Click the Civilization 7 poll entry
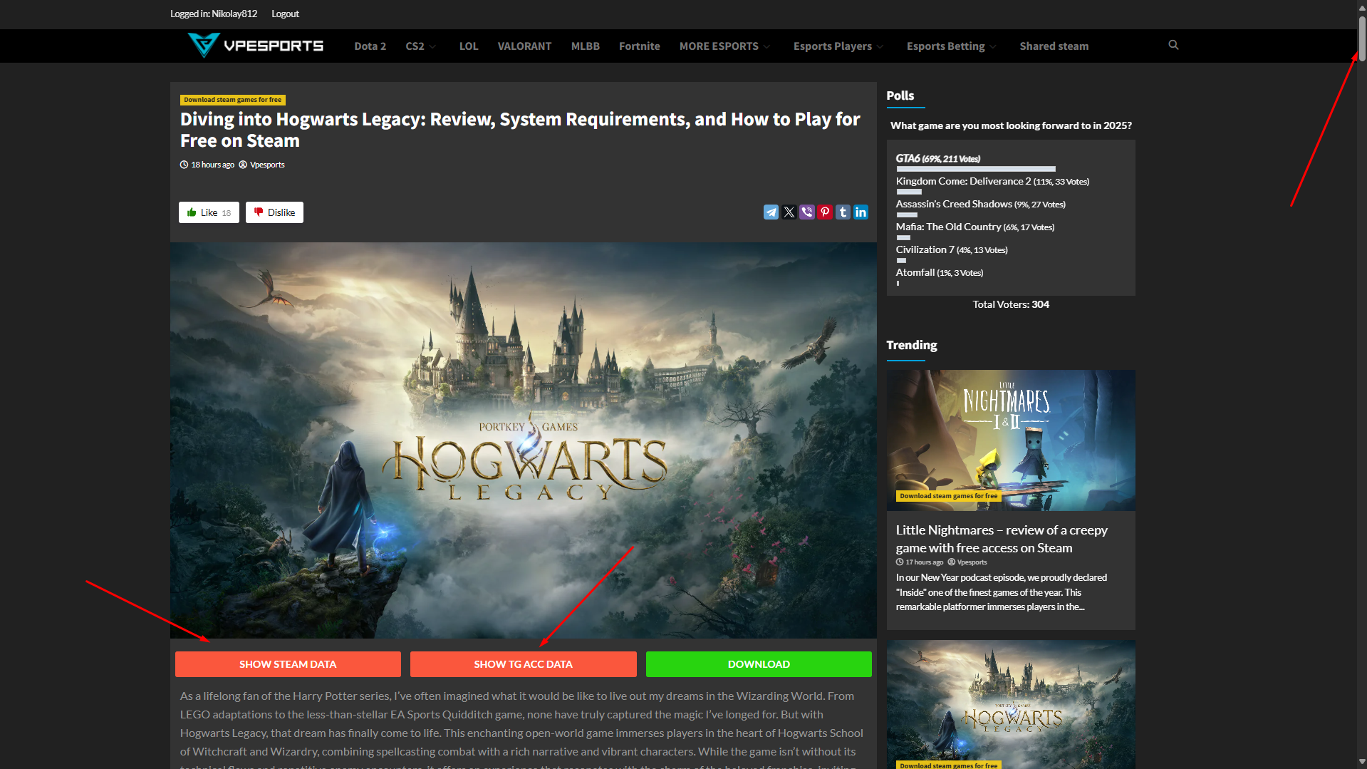Screen dimensions: 1367x769 (x=952, y=249)
